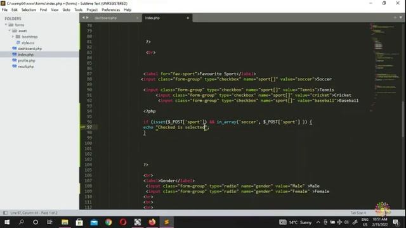
Task: Click the Sublime Text taskbar icon
Action: 166,222
